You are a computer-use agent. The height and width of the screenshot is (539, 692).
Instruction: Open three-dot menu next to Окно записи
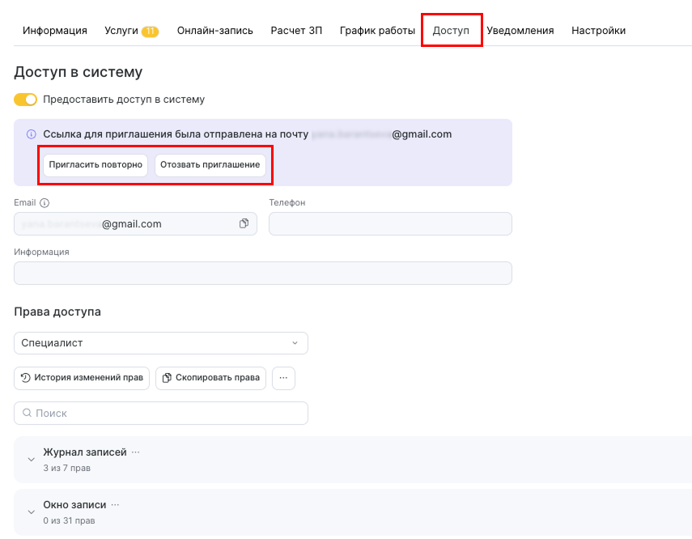(x=116, y=505)
